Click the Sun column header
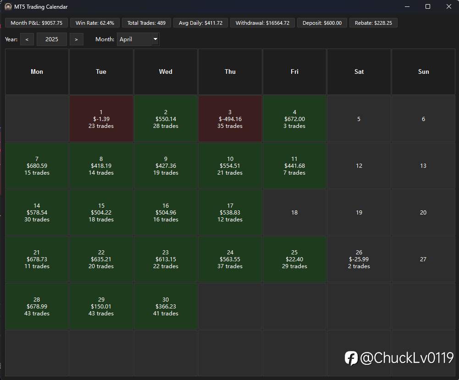Image resolution: width=459 pixels, height=380 pixels. [424, 72]
